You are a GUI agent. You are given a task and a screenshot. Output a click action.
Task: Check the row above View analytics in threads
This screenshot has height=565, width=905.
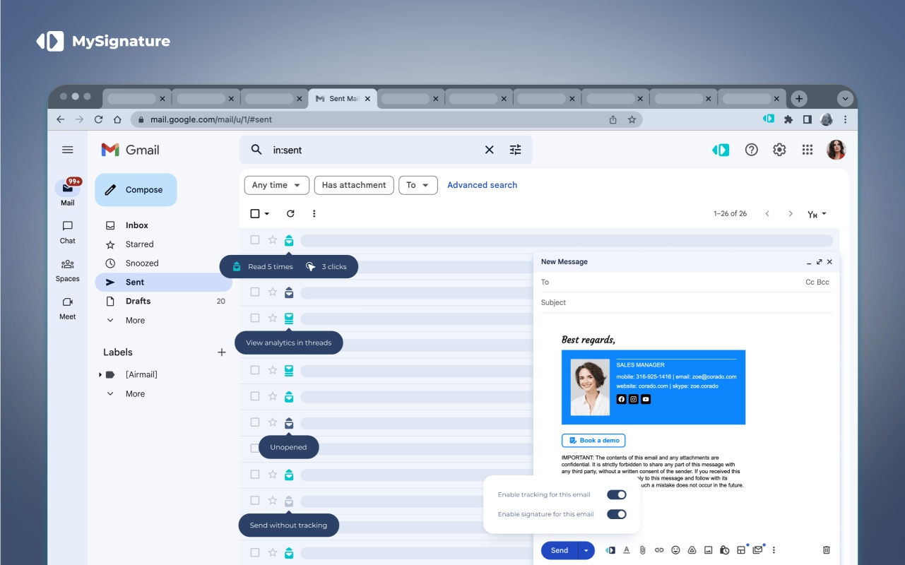click(x=255, y=318)
